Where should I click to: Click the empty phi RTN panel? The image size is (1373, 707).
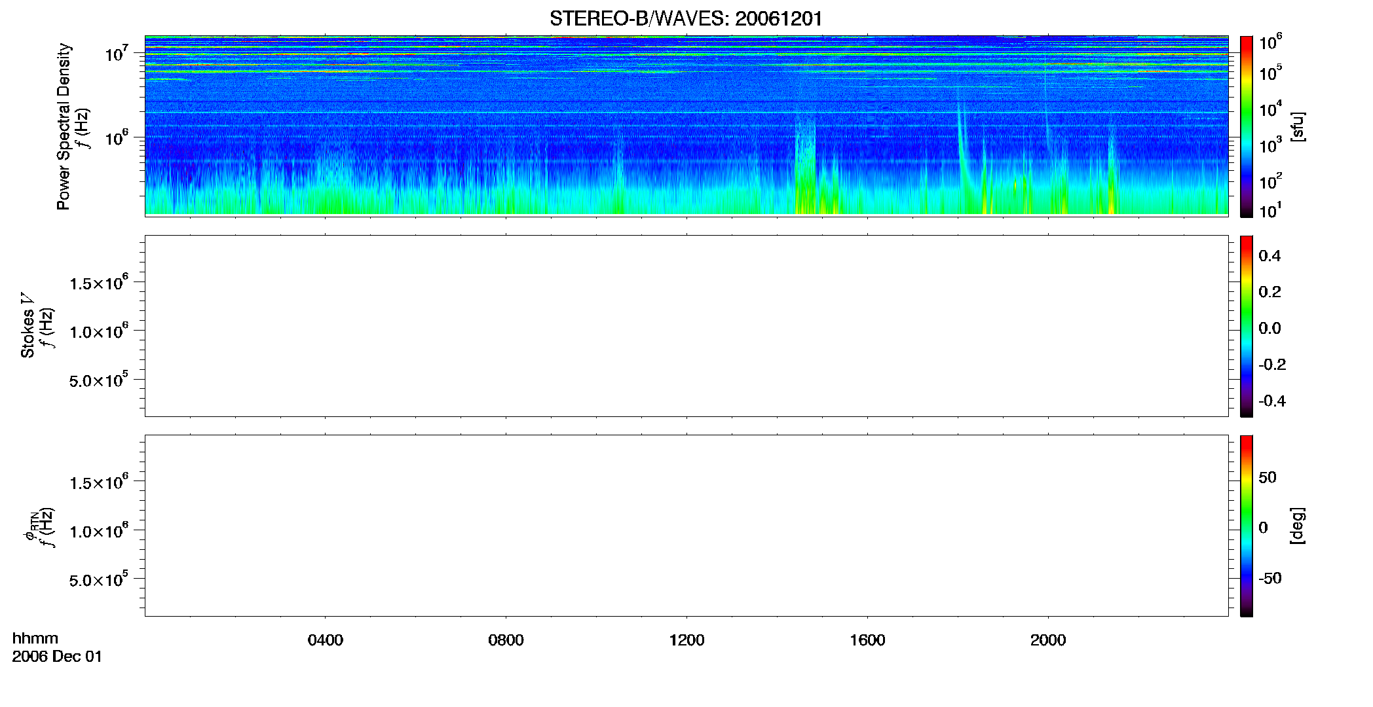[686, 526]
